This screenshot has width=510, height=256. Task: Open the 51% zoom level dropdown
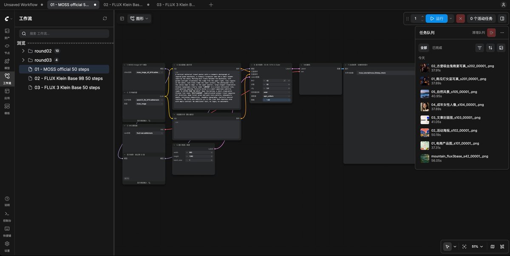click(x=477, y=247)
